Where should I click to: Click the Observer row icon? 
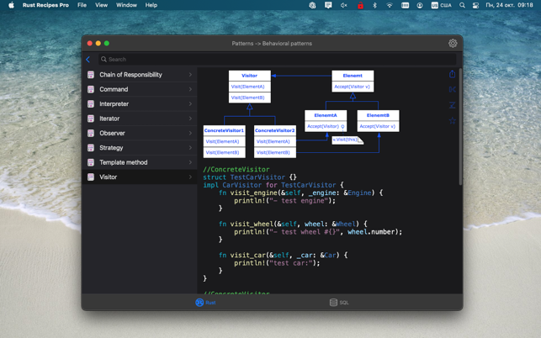tap(91, 133)
